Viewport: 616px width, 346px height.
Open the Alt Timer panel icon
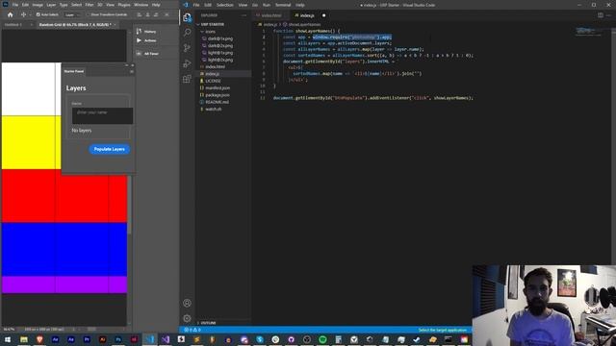point(139,54)
